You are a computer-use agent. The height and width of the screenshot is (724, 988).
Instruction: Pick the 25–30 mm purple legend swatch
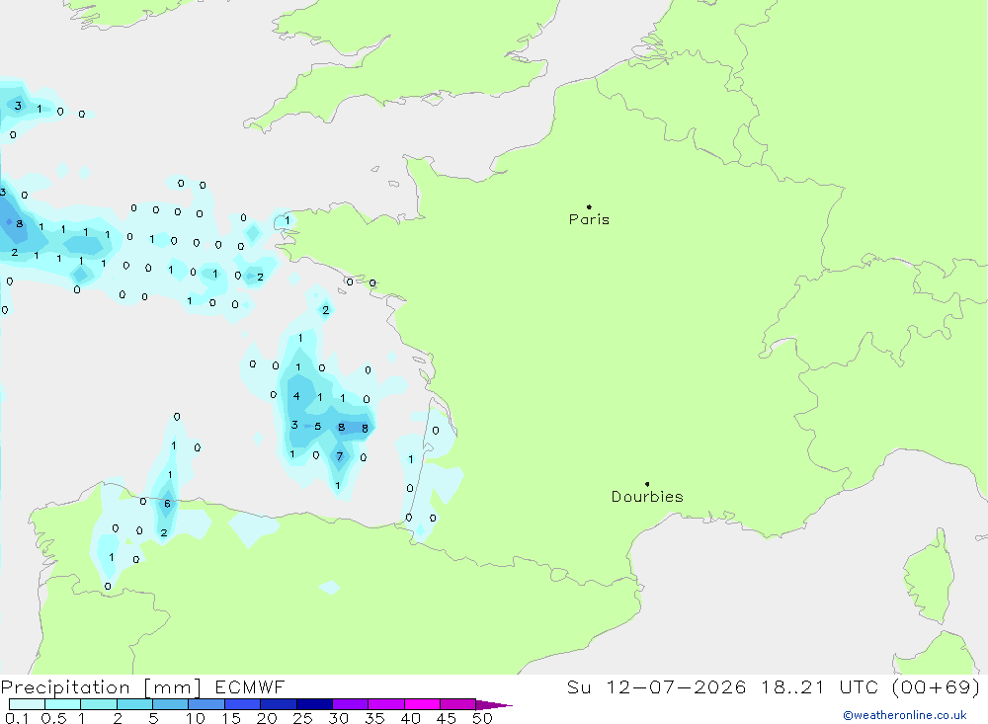pyautogui.click(x=314, y=704)
